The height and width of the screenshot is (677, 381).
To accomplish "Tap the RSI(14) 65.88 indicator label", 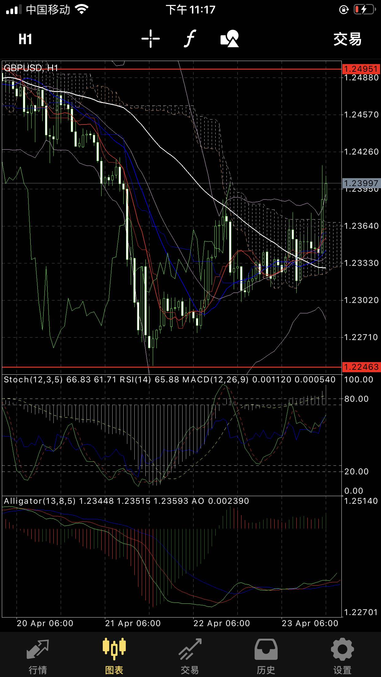I will (x=149, y=380).
